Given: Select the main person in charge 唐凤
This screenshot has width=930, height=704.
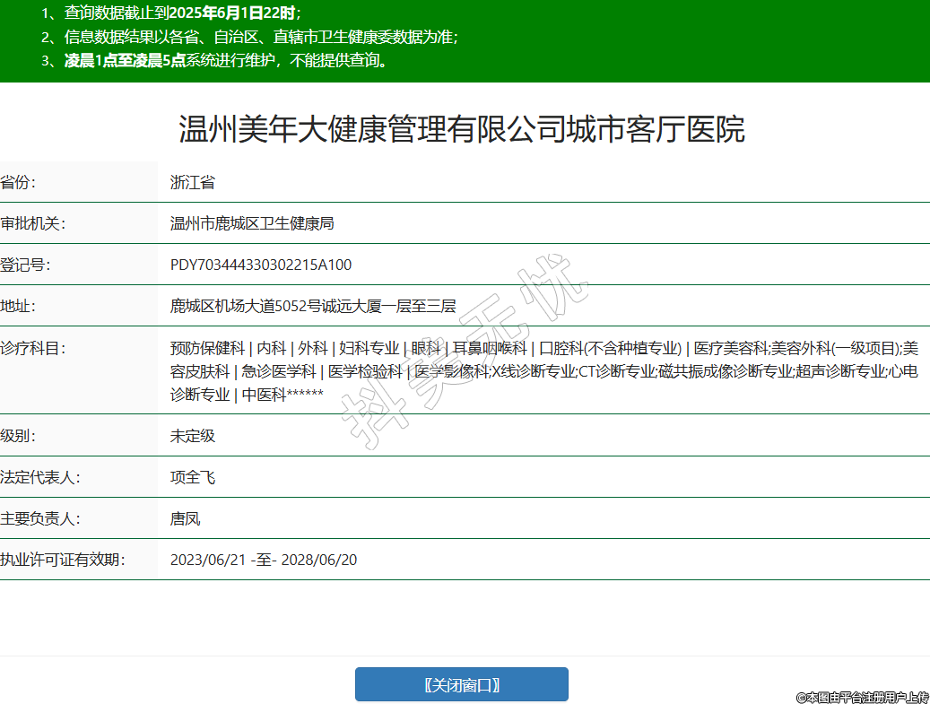Looking at the screenshot, I should tap(186, 518).
